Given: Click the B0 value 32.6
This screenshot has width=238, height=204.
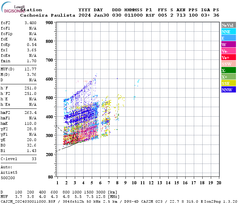Looking at the screenshot, I should (32, 145).
